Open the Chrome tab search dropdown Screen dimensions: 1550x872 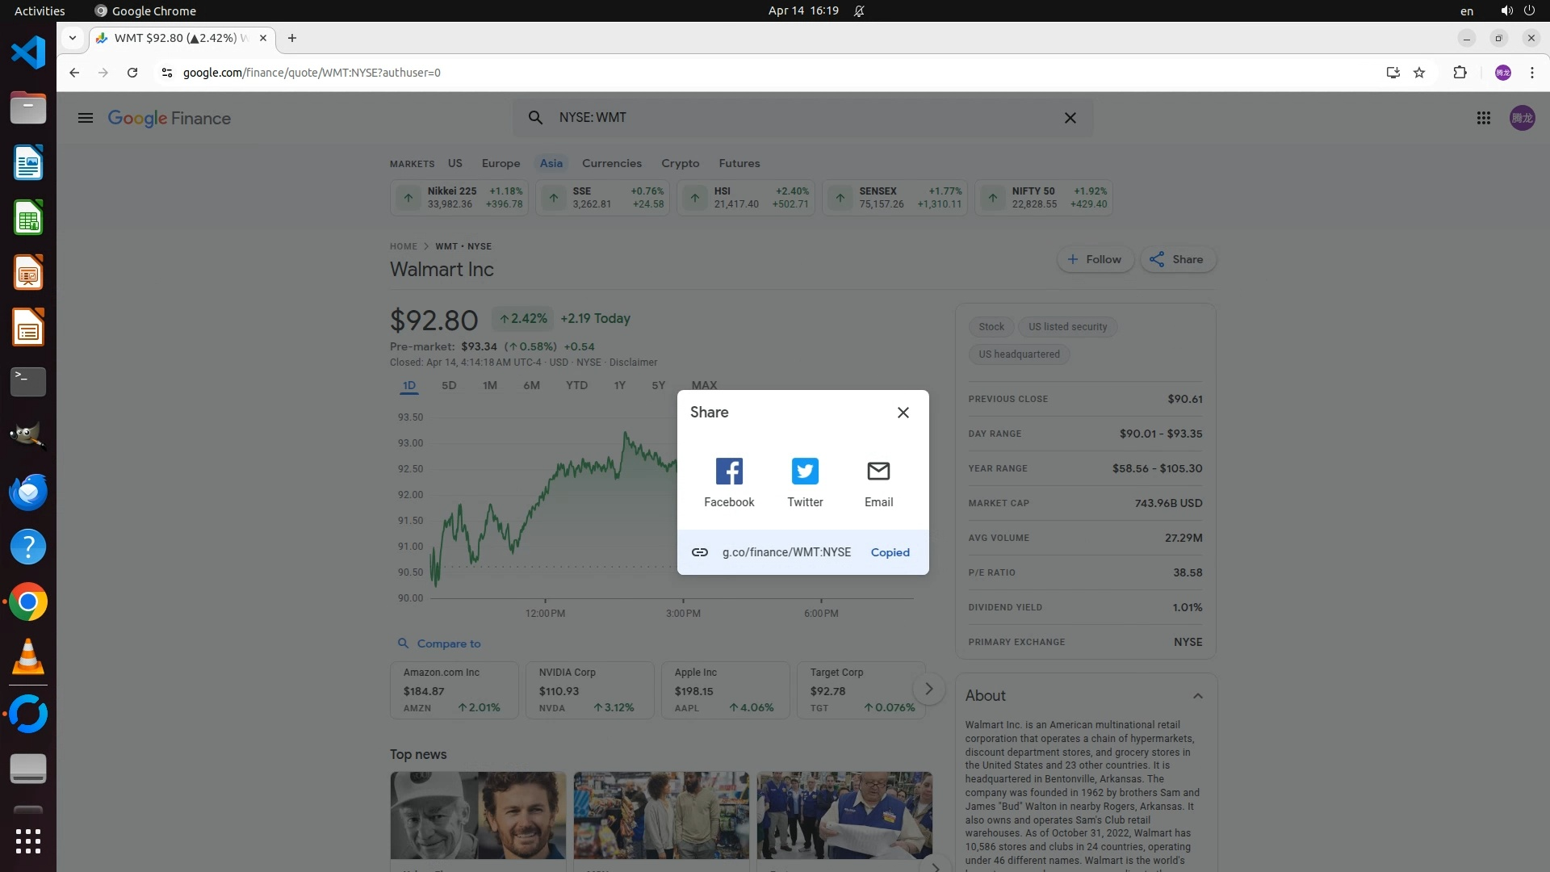coord(73,38)
